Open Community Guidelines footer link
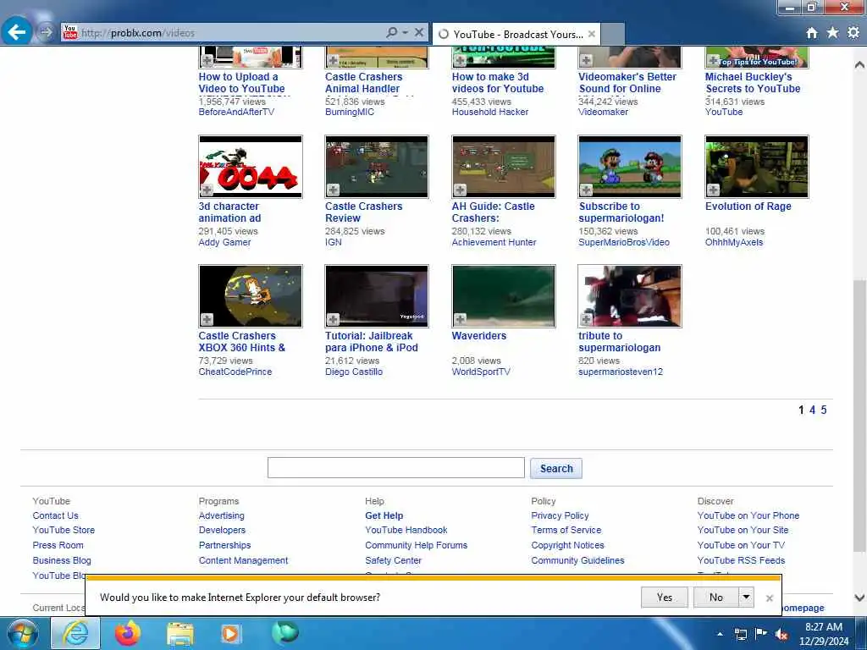This screenshot has width=867, height=650. (x=577, y=560)
